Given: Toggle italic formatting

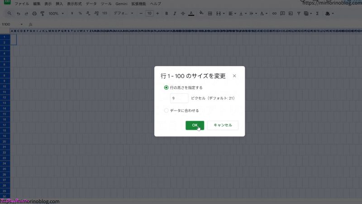Looking at the screenshot, I should tap(175, 14).
